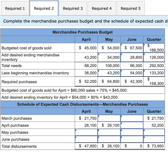
Task: Select May purchases June input cell
Action: click(x=132, y=132)
